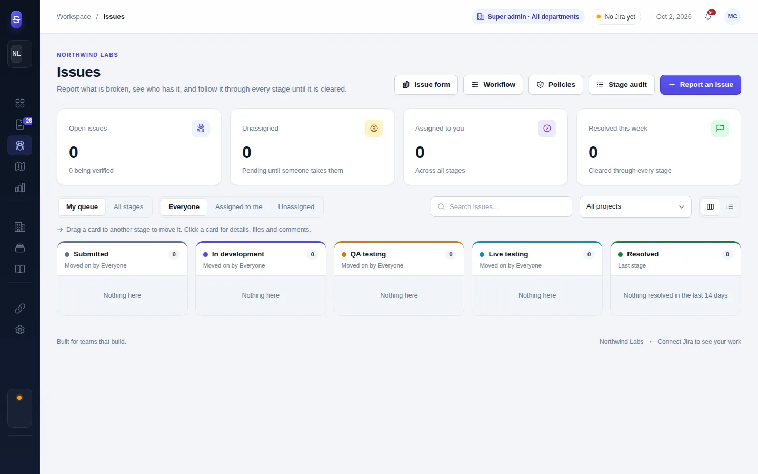Go to Workspace breadcrumb
758x474 pixels.
click(x=74, y=17)
